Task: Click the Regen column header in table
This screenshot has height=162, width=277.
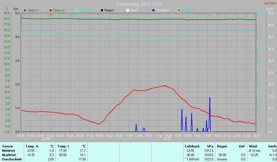Action: [222, 146]
